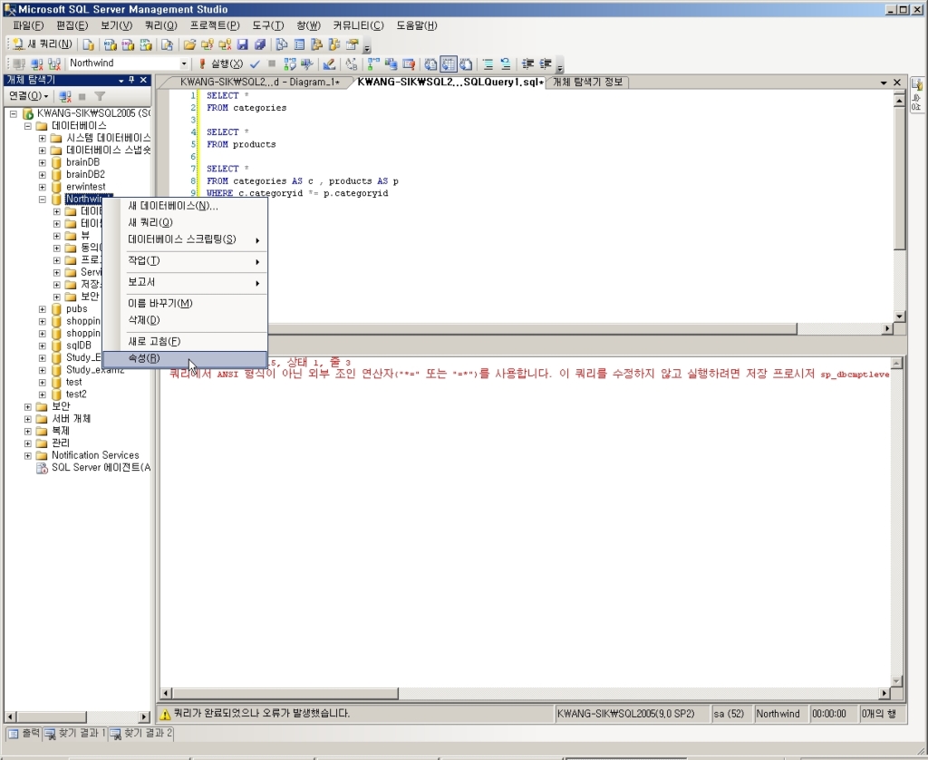
Task: Click the warning icon in the status bar
Action: [165, 714]
